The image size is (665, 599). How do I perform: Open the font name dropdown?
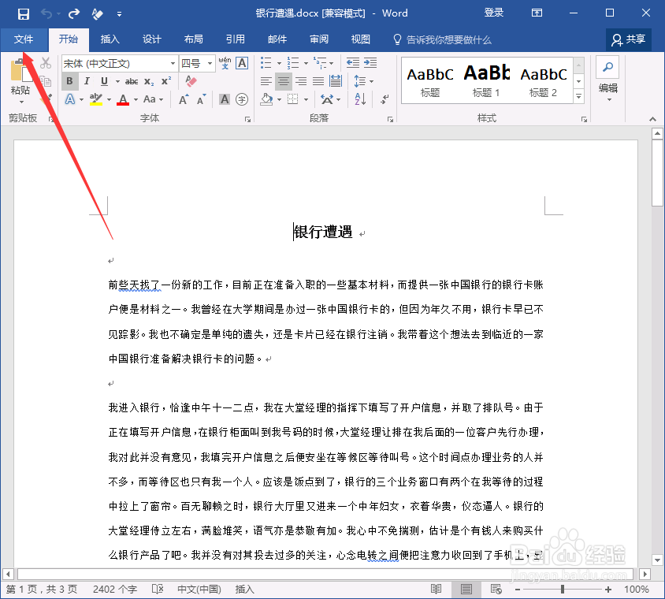click(173, 64)
